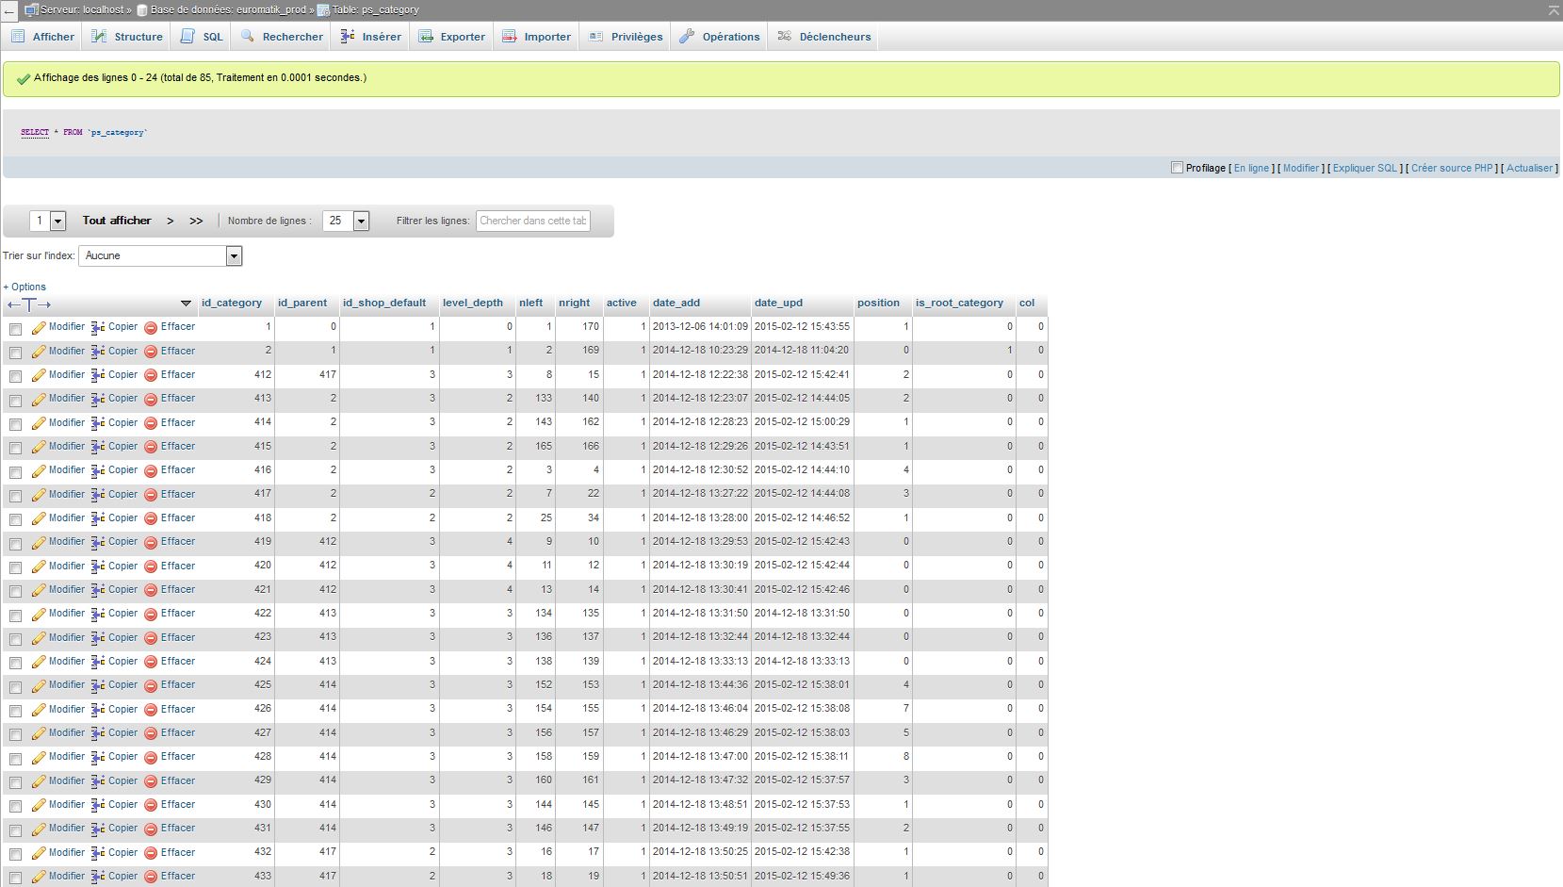The height and width of the screenshot is (887, 1563).
Task: Click the red delete icon for category 414
Action: [151, 423]
